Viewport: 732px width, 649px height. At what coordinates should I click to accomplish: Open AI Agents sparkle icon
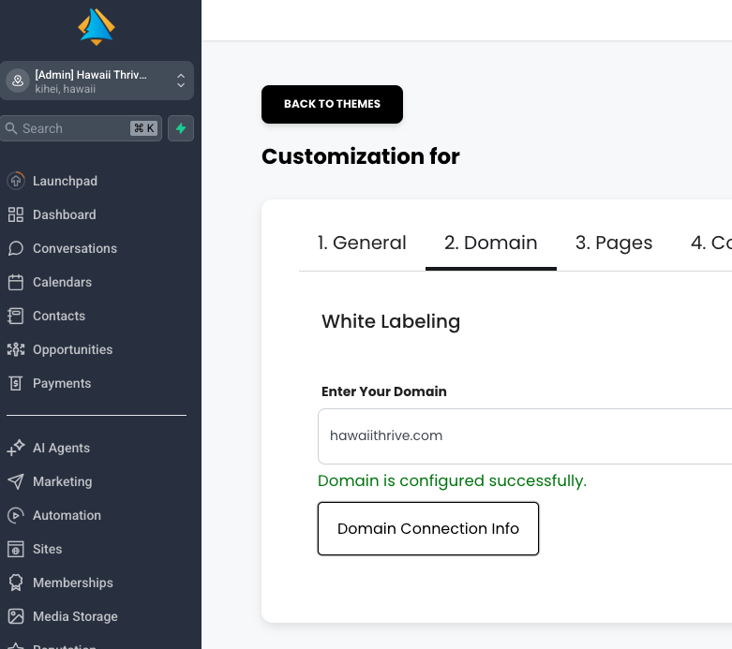click(16, 448)
